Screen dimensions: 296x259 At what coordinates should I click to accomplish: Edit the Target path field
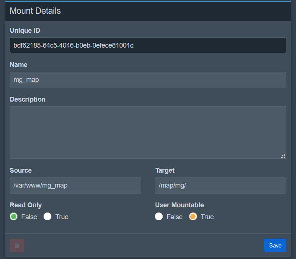click(220, 185)
